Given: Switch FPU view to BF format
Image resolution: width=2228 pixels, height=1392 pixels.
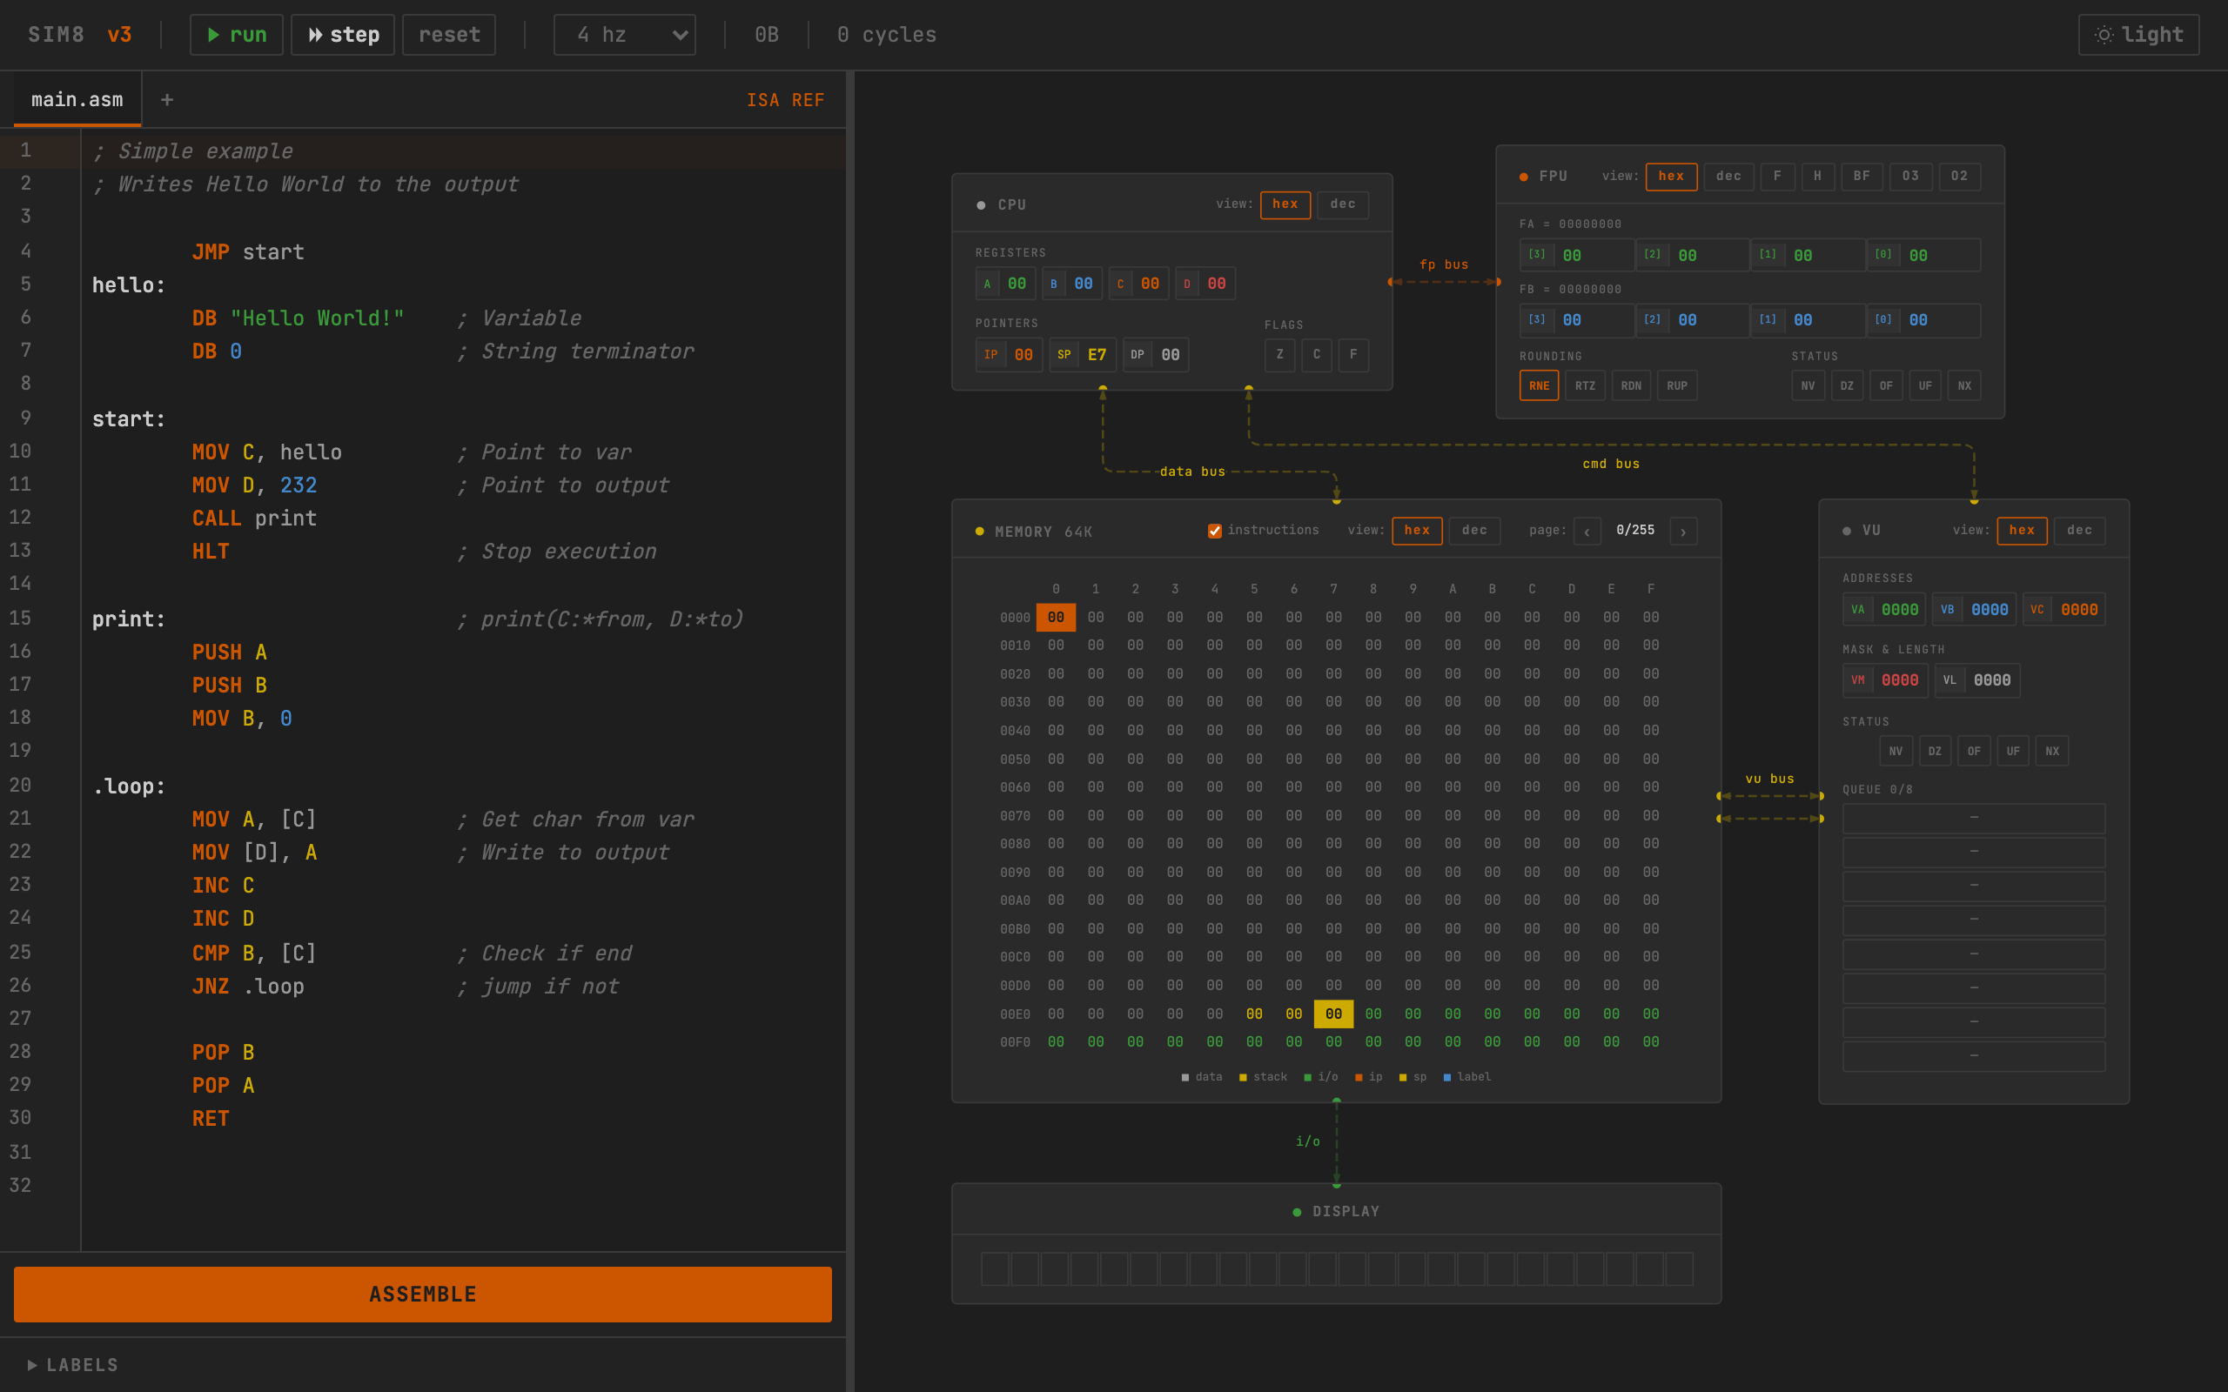Looking at the screenshot, I should 1862,176.
